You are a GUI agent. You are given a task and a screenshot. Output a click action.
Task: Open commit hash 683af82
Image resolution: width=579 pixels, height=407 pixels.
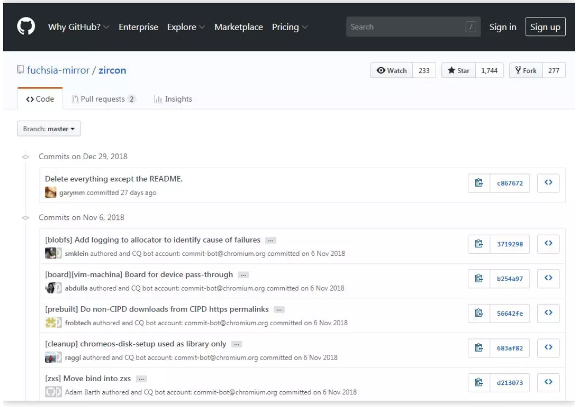pos(509,348)
